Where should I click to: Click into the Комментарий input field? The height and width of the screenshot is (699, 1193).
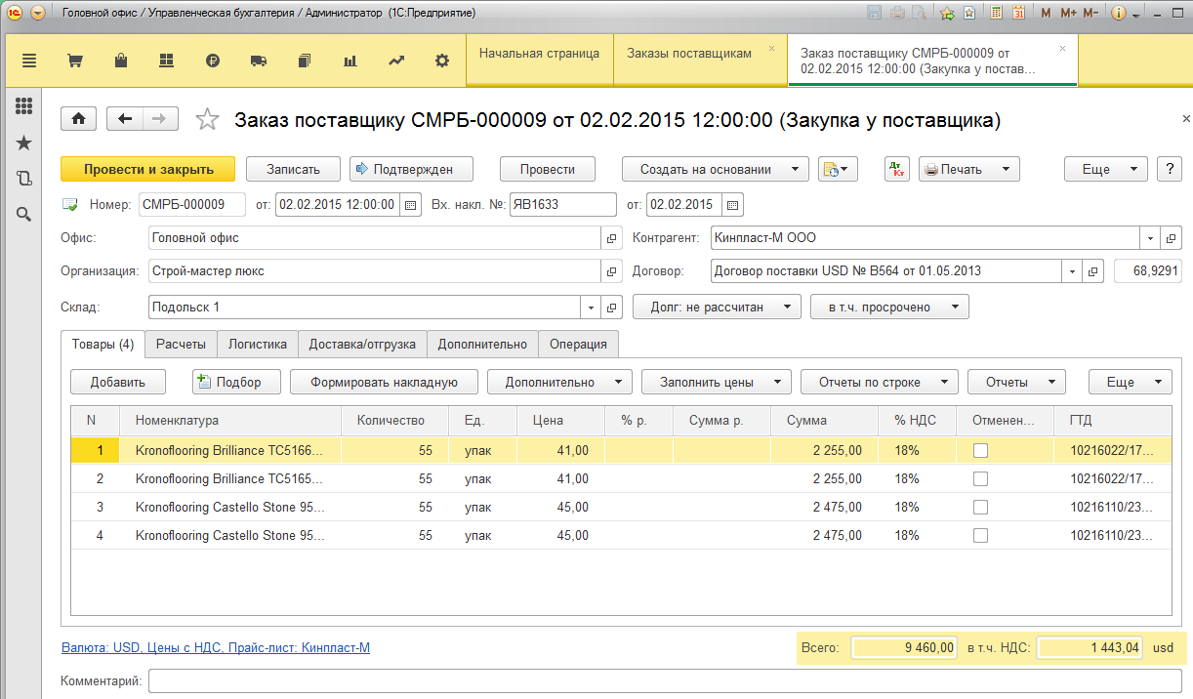pyautogui.click(x=666, y=680)
